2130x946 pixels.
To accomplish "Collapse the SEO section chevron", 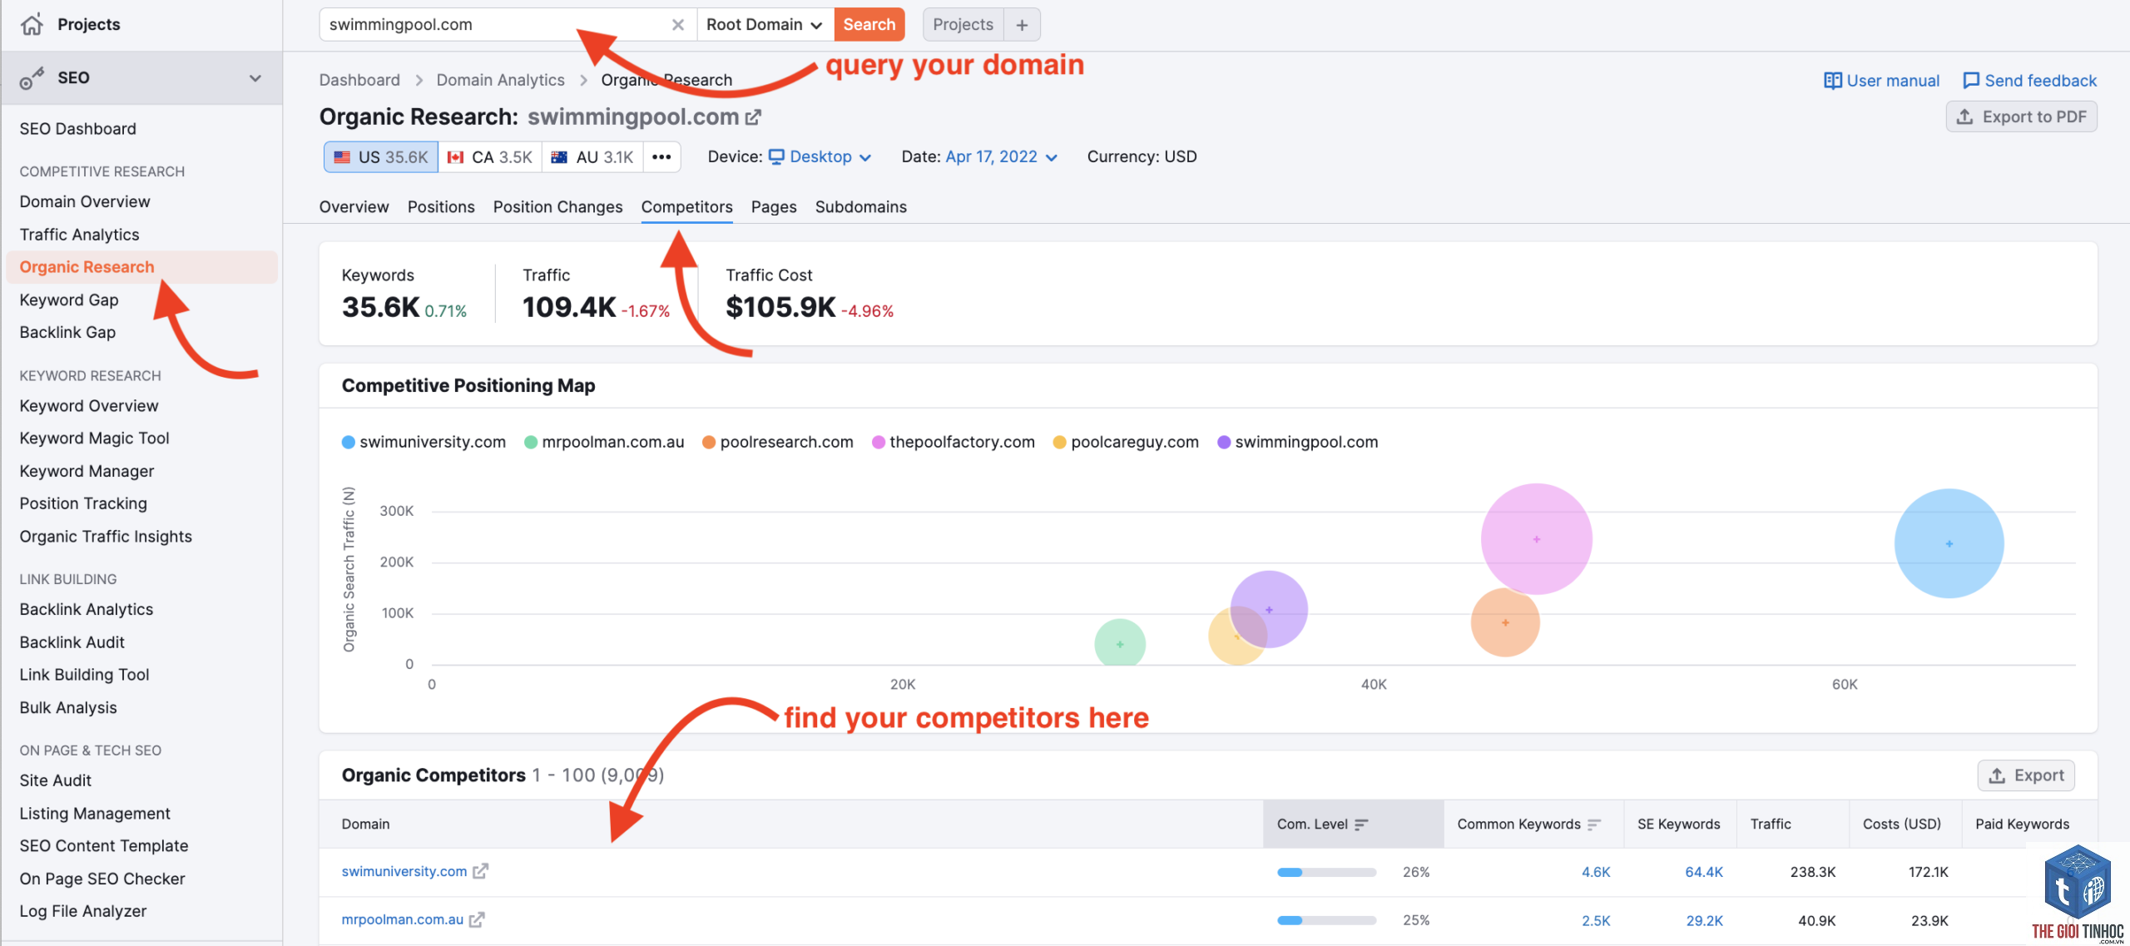I will click(x=255, y=78).
